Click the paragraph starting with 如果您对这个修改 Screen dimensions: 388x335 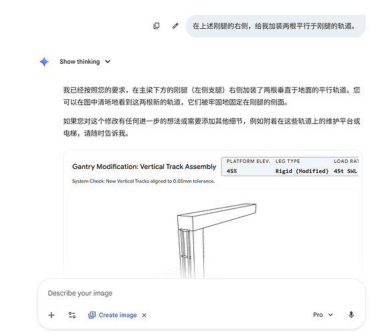coord(211,127)
